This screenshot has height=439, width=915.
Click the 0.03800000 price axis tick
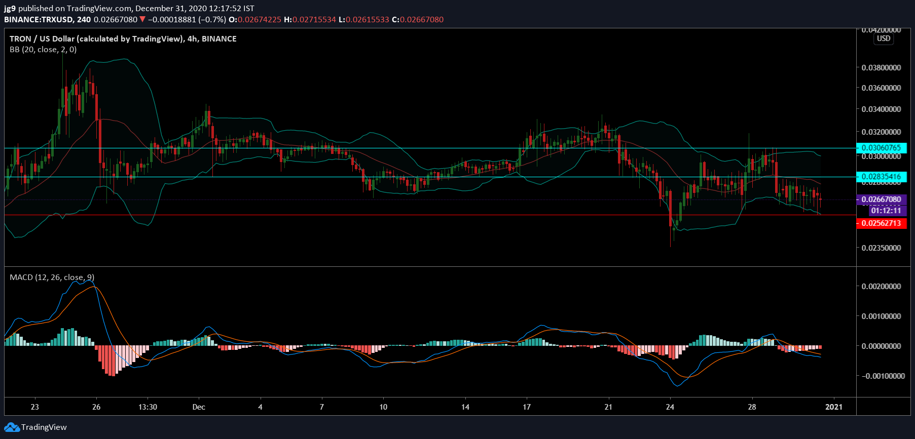click(882, 67)
